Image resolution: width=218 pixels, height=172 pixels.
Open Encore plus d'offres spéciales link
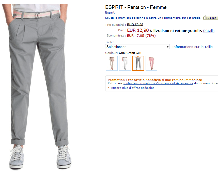(x=133, y=88)
